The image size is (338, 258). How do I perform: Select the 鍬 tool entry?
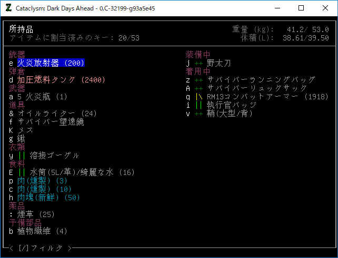click(22, 139)
